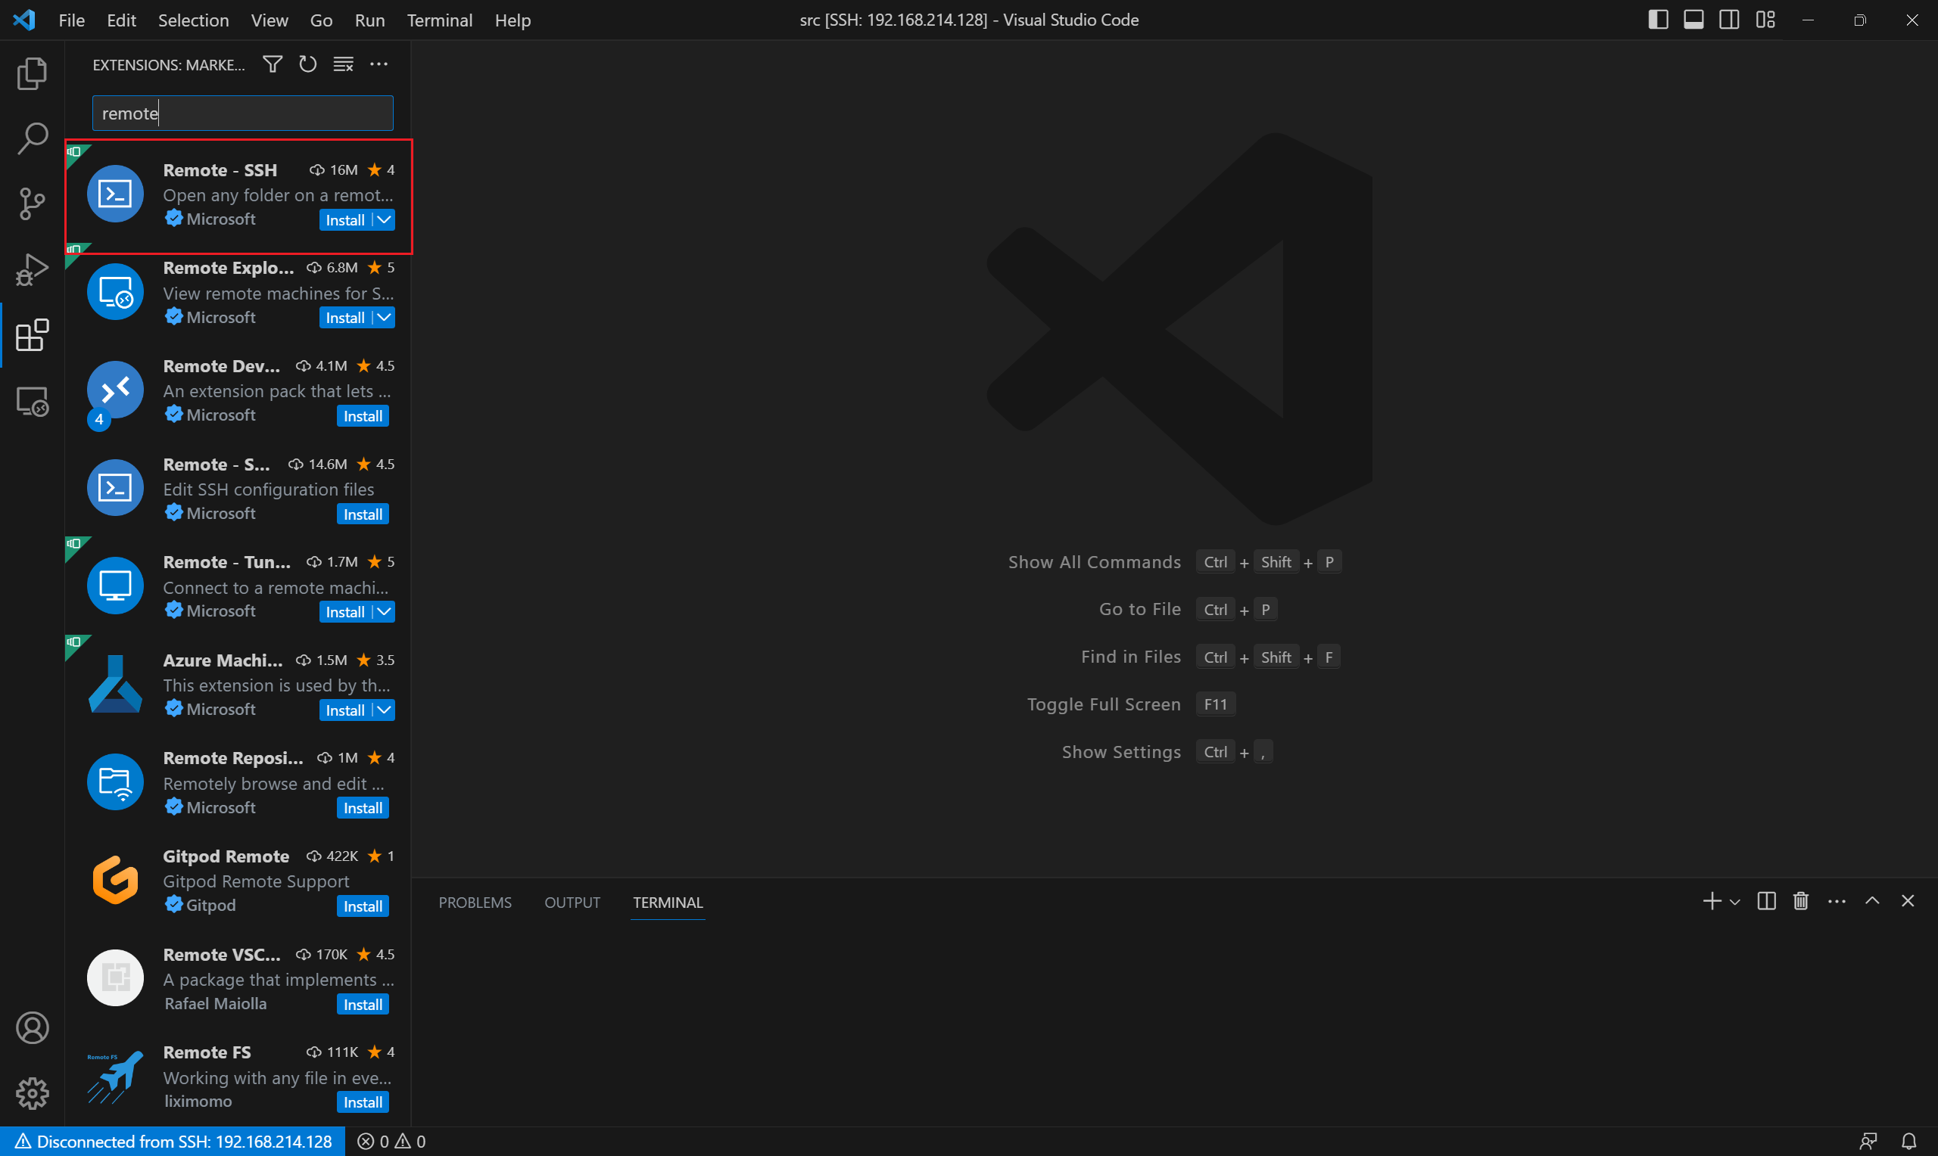Open Remote Repositories extension icon
This screenshot has width=1938, height=1156.
pyautogui.click(x=115, y=782)
